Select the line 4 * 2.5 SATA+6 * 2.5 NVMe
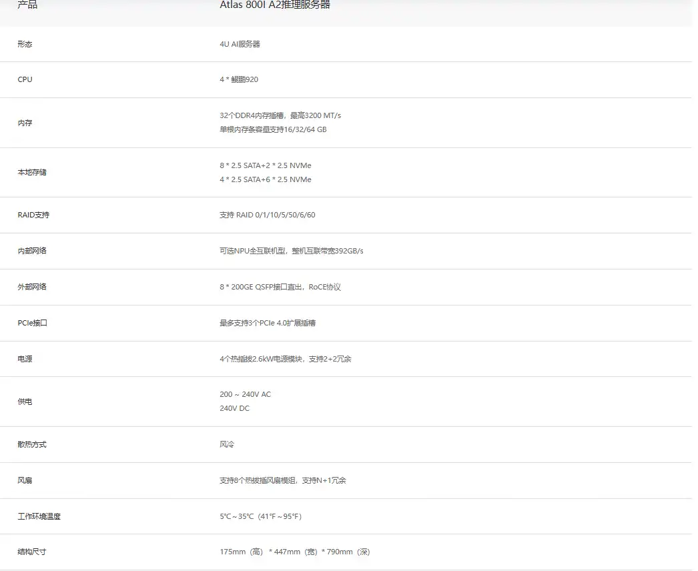The width and height of the screenshot is (698, 571). click(x=266, y=179)
